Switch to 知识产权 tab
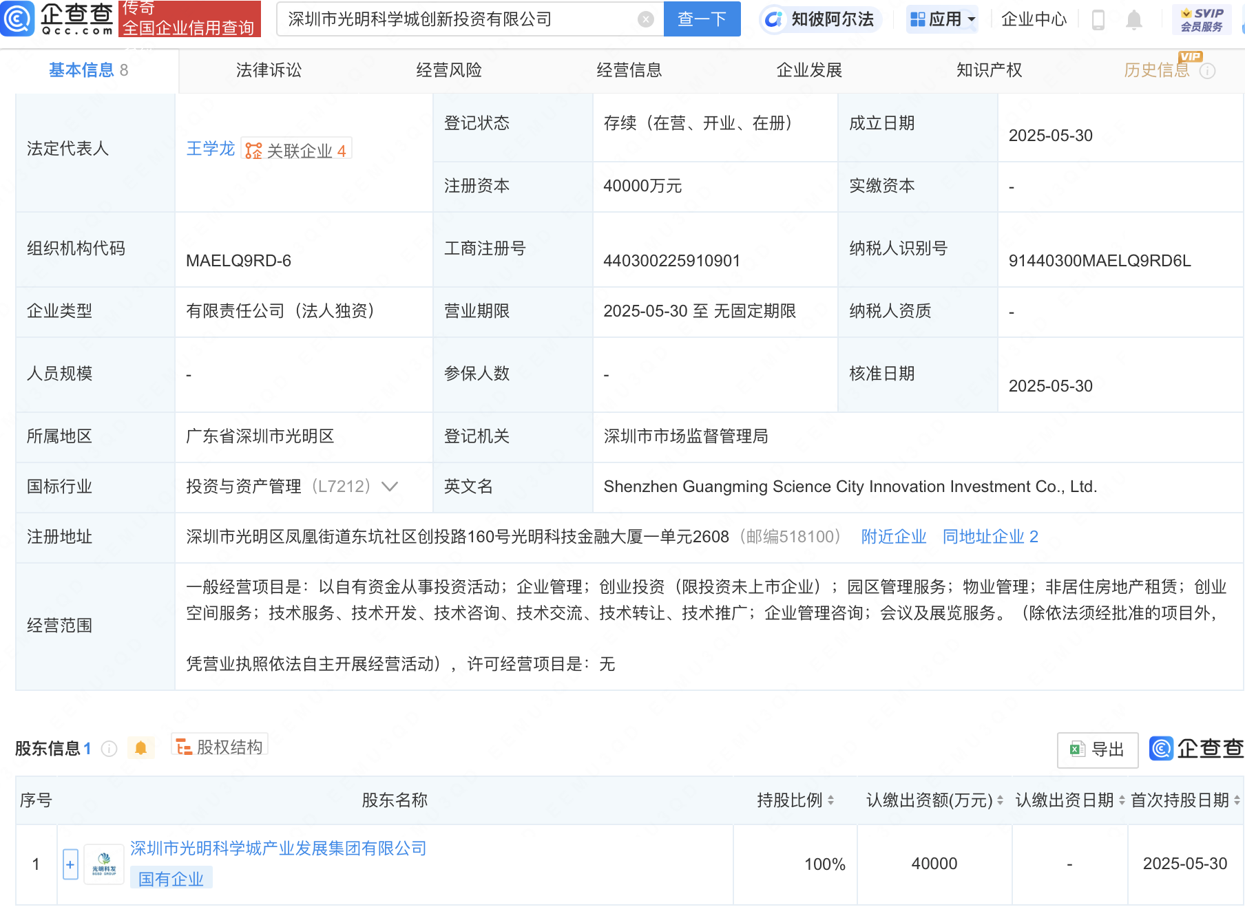The width and height of the screenshot is (1245, 907). [x=990, y=70]
